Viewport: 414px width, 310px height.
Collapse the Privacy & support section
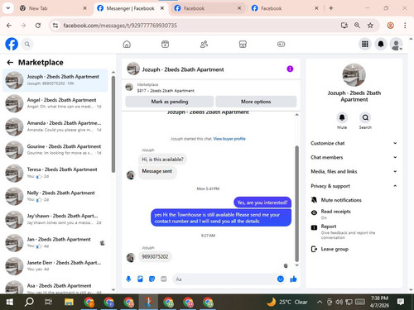[354, 186]
